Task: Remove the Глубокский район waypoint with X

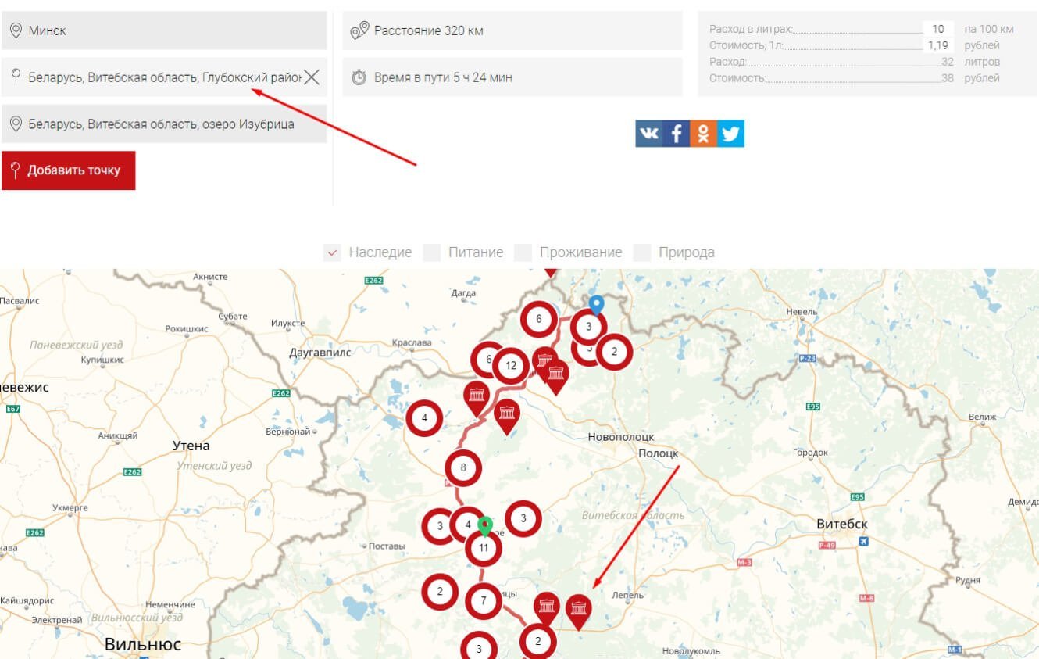Action: (x=312, y=77)
